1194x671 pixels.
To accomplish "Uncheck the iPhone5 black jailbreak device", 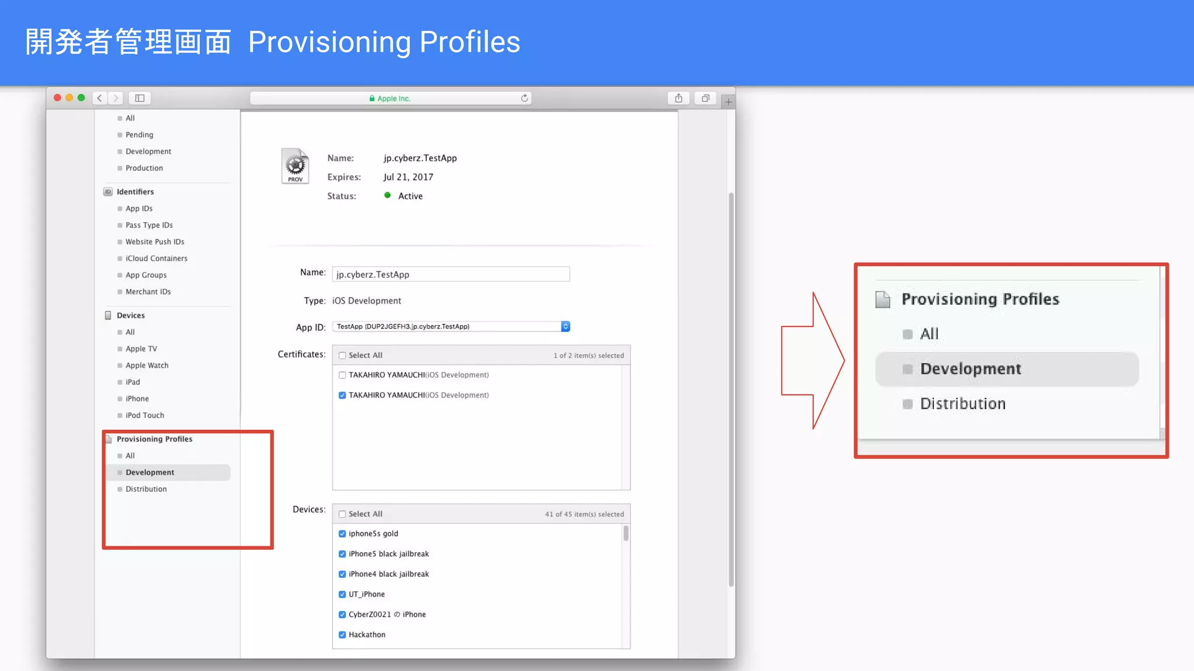I will (342, 554).
